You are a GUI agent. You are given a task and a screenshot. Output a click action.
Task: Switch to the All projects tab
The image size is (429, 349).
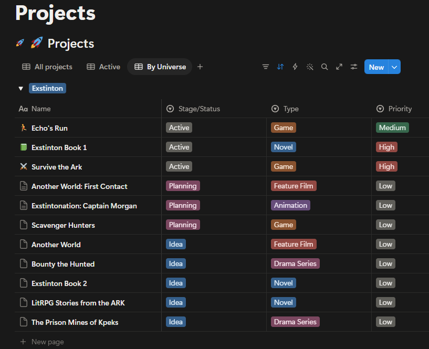coord(47,67)
